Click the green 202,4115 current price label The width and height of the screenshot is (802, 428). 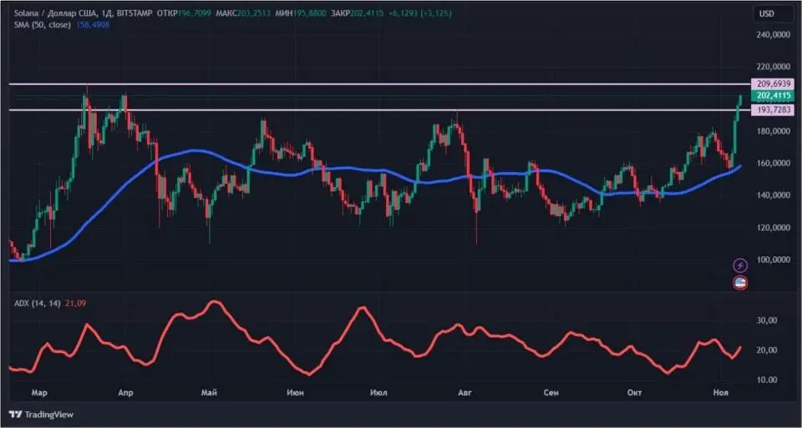pos(773,97)
